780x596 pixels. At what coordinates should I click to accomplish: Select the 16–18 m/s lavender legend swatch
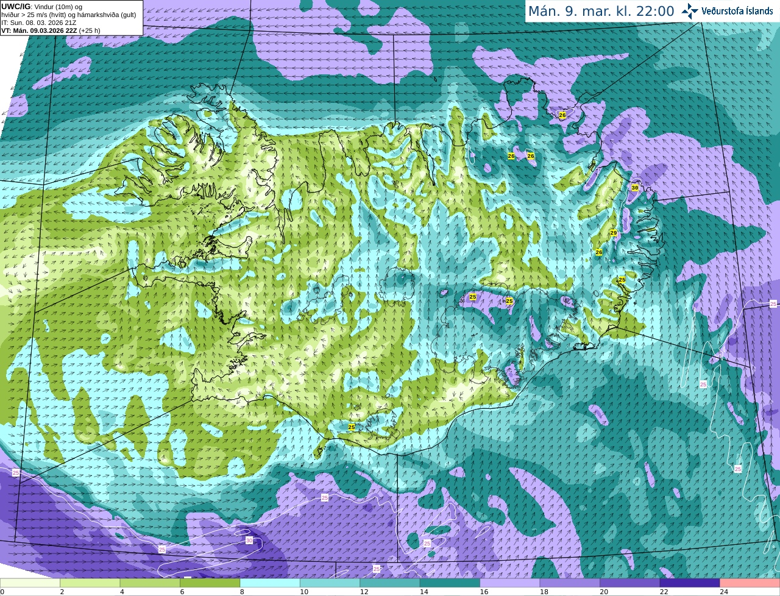click(510, 583)
